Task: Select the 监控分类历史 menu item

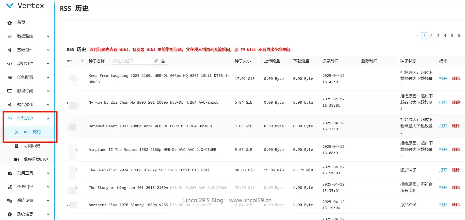Action: [36, 159]
